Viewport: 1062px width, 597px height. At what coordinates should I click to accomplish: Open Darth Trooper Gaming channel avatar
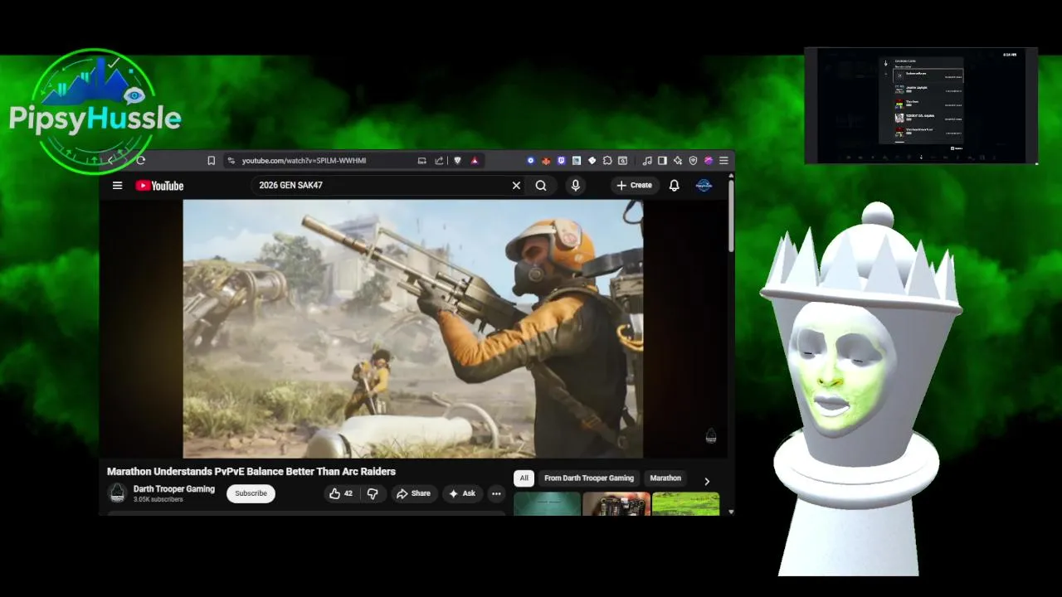(118, 493)
